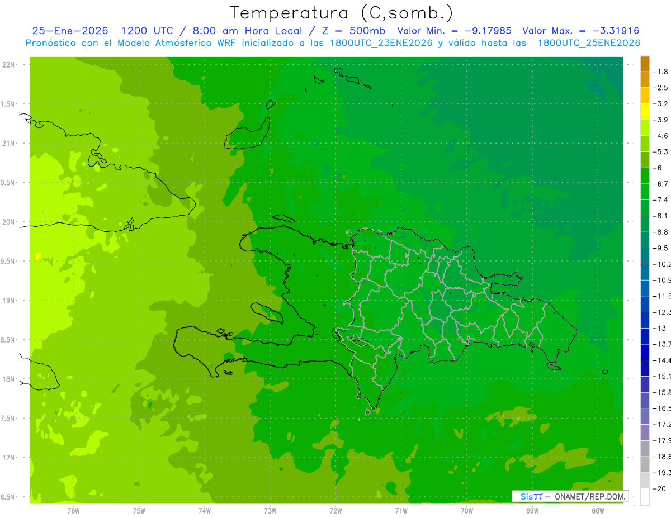Click the '17N' latitude label

8,458
